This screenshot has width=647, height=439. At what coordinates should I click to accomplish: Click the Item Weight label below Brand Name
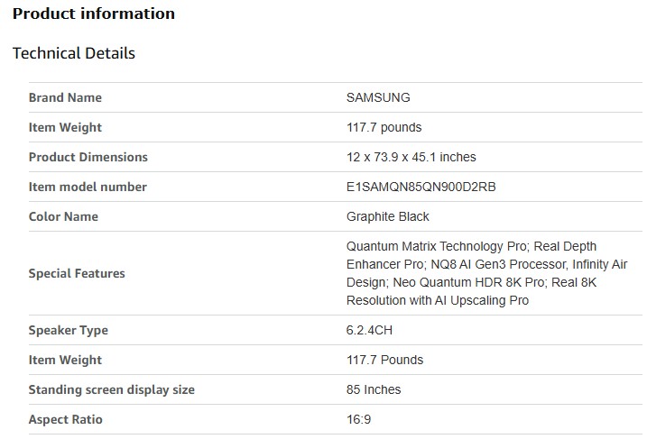click(65, 127)
